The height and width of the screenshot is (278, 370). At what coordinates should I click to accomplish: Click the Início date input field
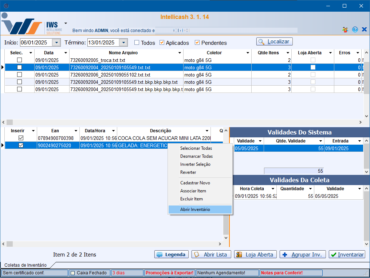coord(36,43)
